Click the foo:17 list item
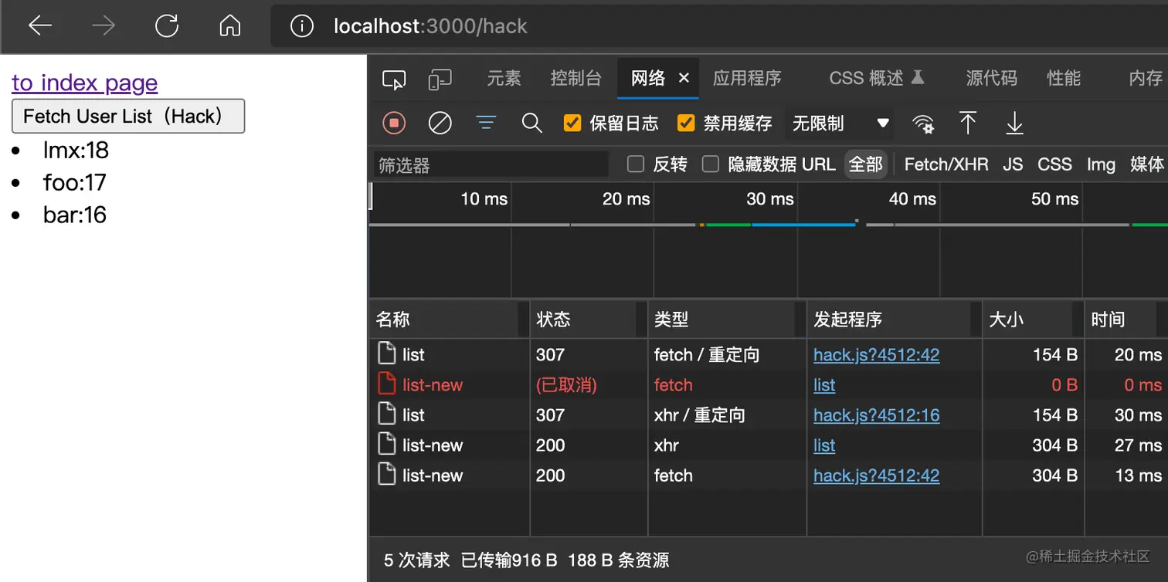 (x=74, y=182)
